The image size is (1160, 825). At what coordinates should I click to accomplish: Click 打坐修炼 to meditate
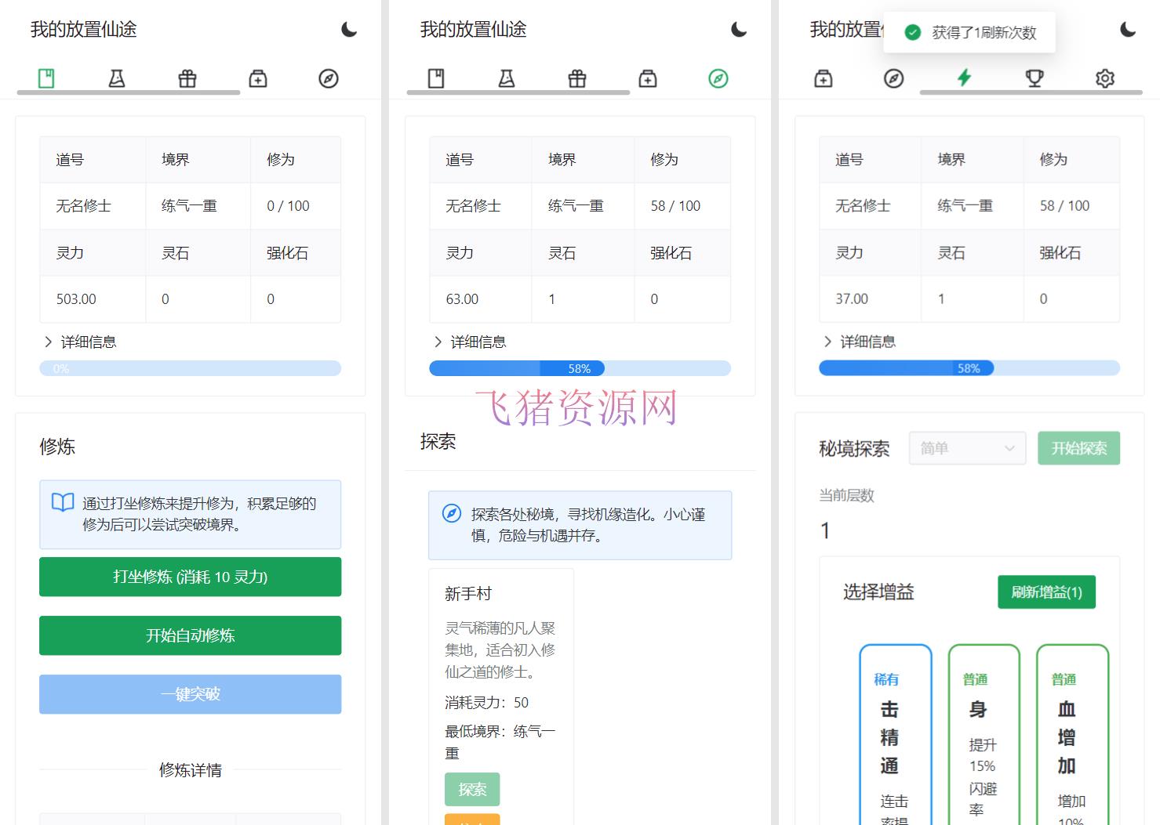(190, 577)
